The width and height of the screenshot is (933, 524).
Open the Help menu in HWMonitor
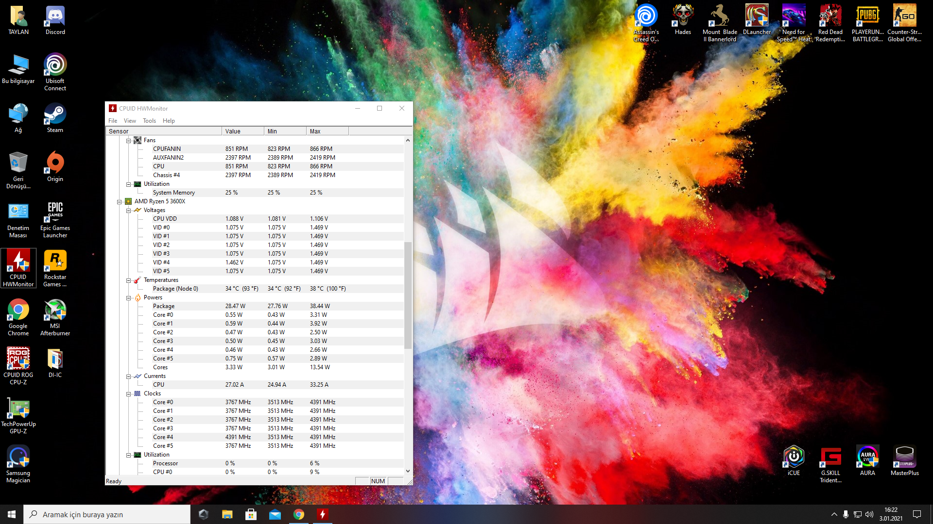(169, 121)
